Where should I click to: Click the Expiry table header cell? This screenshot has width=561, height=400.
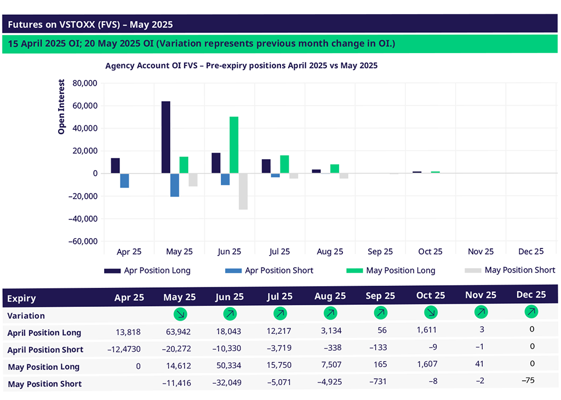(x=21, y=298)
